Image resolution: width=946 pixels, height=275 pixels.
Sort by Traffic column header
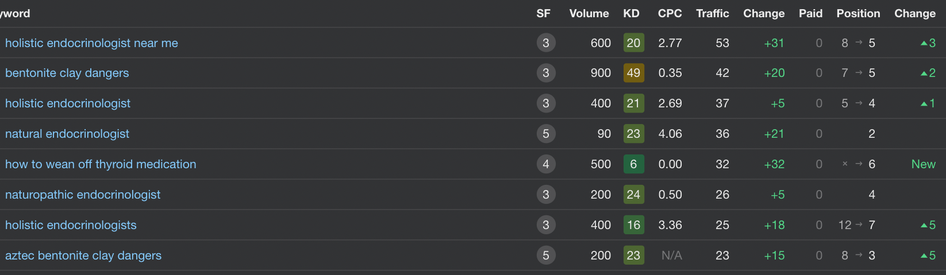(712, 13)
